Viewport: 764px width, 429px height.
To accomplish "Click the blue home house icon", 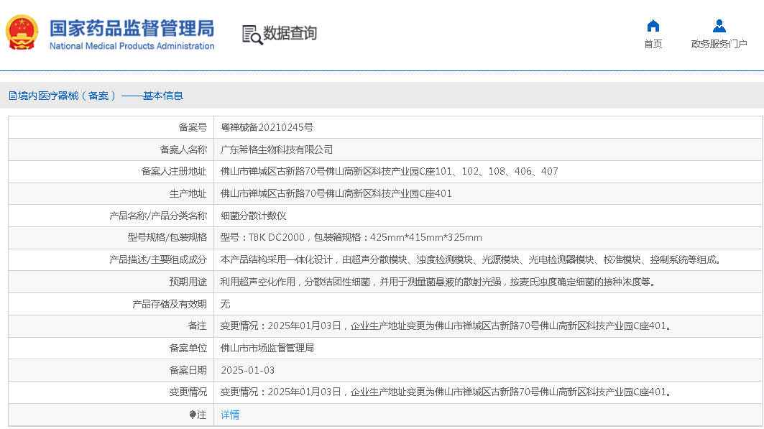I will (x=653, y=26).
